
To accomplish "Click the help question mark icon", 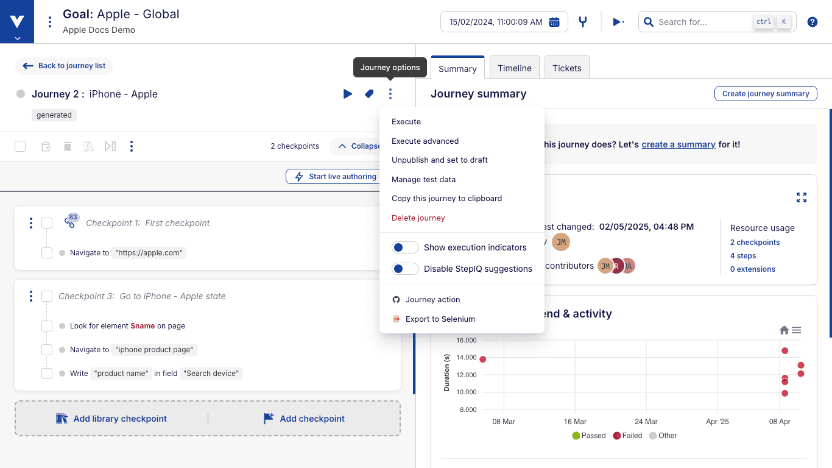I will (812, 21).
